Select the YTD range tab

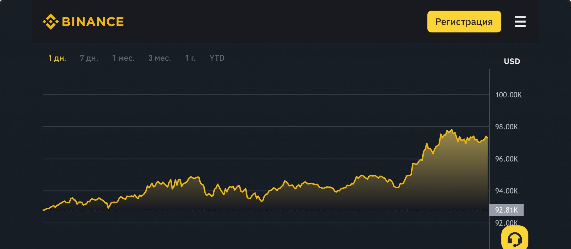point(217,58)
